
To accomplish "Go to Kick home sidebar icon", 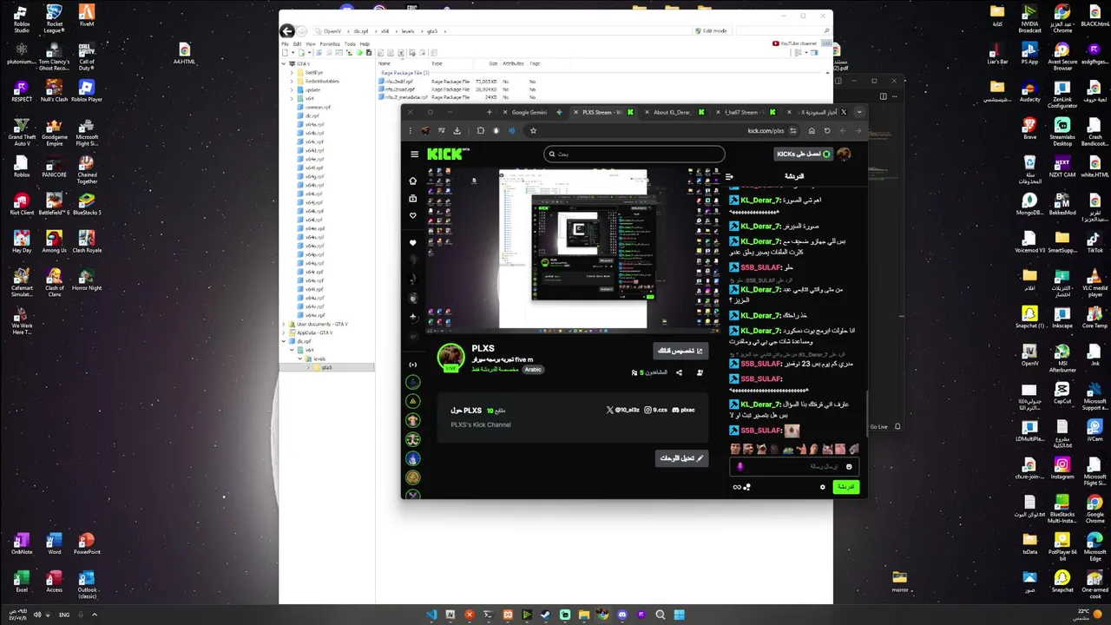I will [x=413, y=181].
